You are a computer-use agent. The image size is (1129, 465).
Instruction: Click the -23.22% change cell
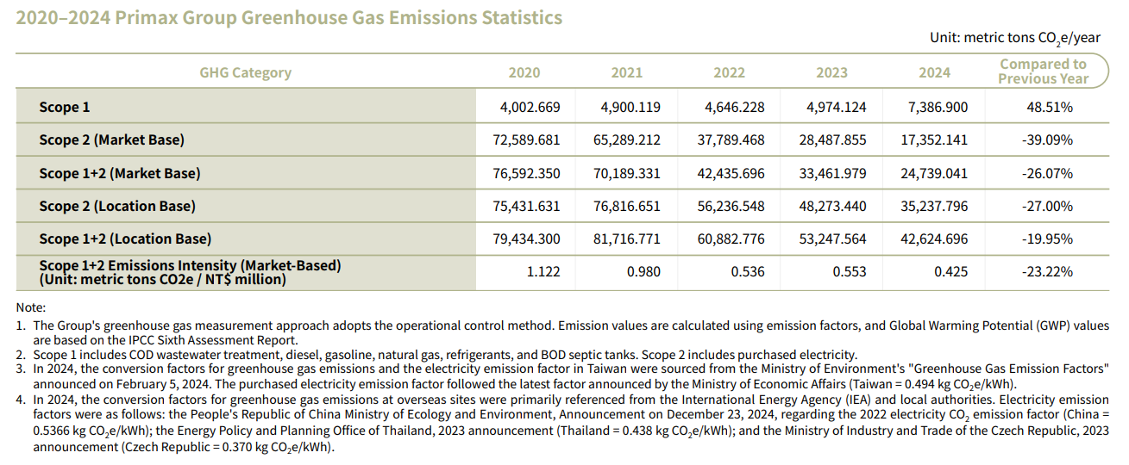[x=1047, y=271]
